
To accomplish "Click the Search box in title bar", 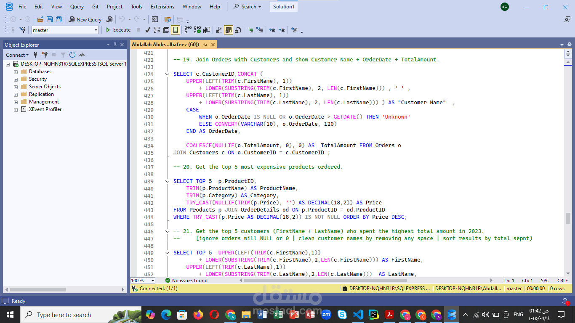I will (248, 7).
